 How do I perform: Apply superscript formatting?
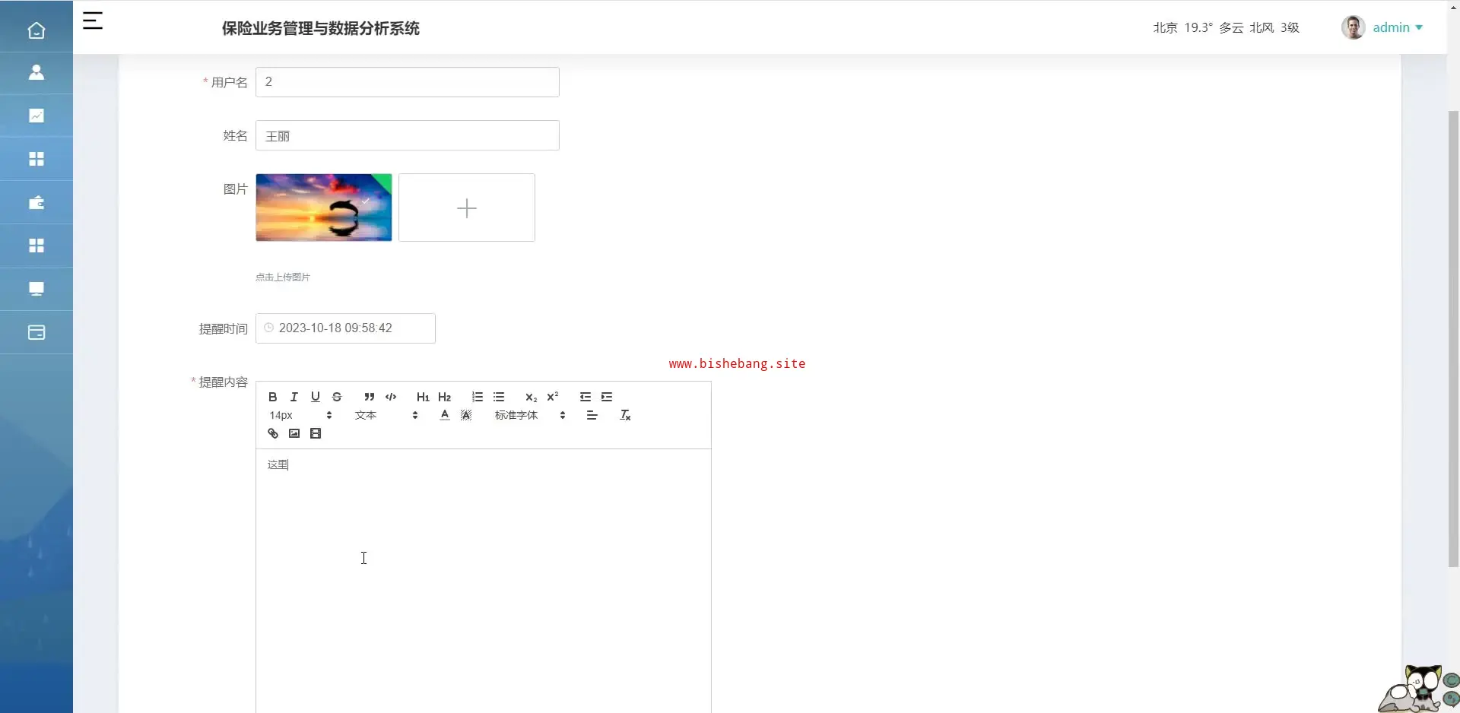pos(553,397)
